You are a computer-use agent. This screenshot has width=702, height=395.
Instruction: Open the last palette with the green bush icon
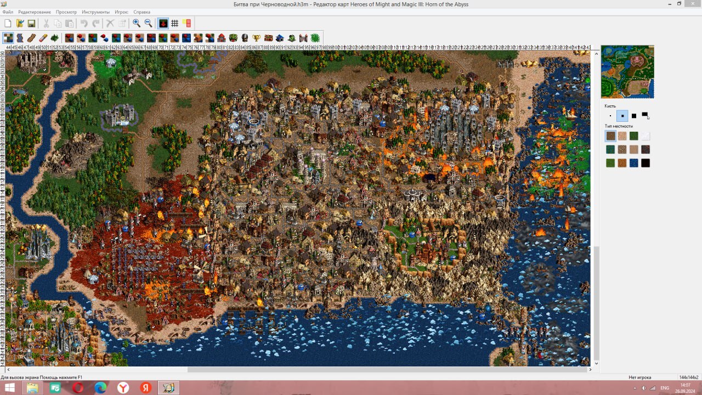click(x=315, y=38)
